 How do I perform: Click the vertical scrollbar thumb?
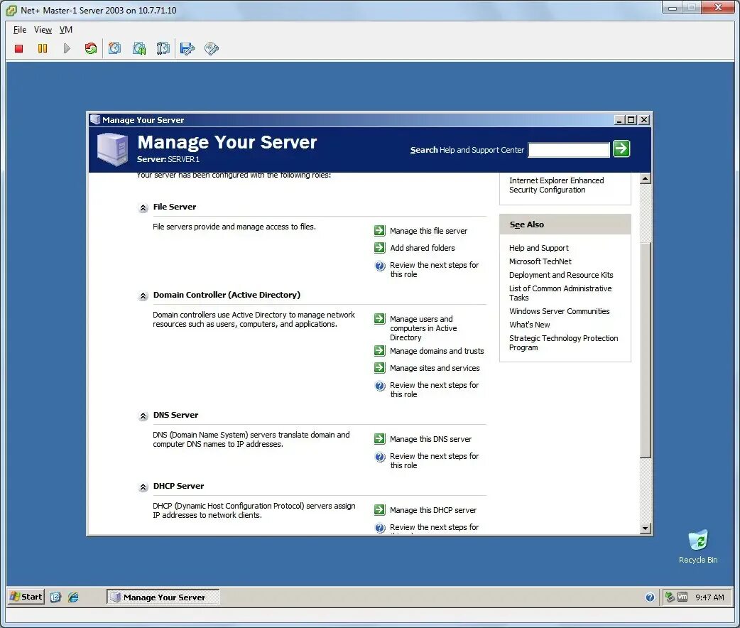pos(645,350)
